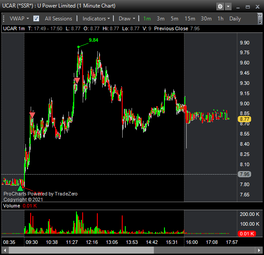Click the red down-triangle marker near 8.85
Screen dimensions: 264x255
tap(32, 115)
